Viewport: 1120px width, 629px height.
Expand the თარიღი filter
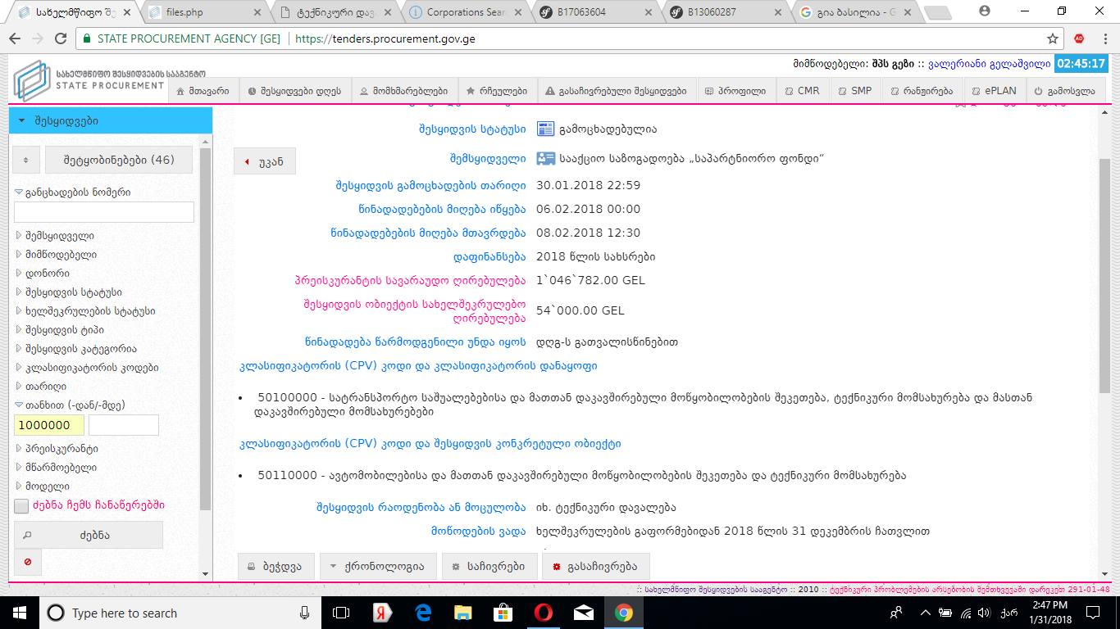pos(41,387)
